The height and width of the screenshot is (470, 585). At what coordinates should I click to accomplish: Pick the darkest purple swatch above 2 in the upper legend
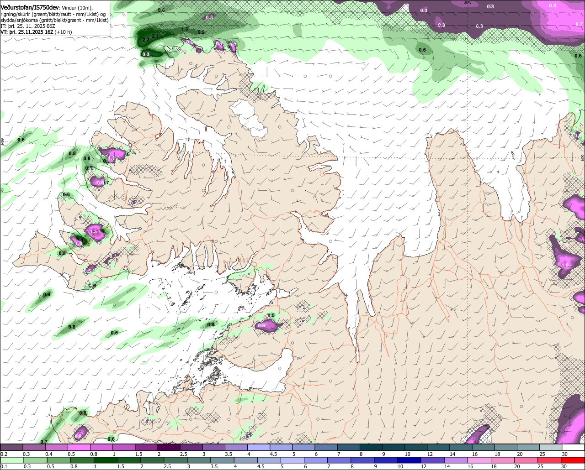pos(169,448)
